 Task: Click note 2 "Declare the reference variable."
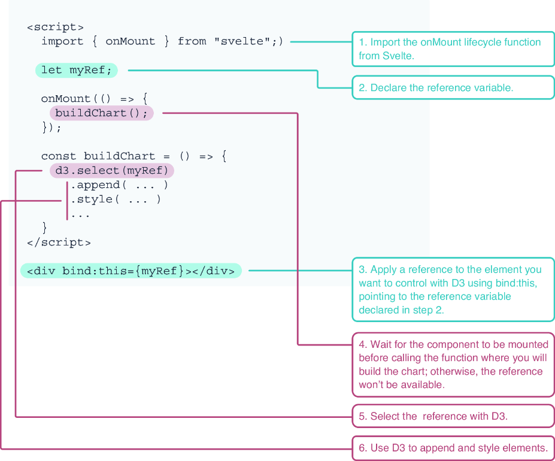pyautogui.click(x=453, y=87)
